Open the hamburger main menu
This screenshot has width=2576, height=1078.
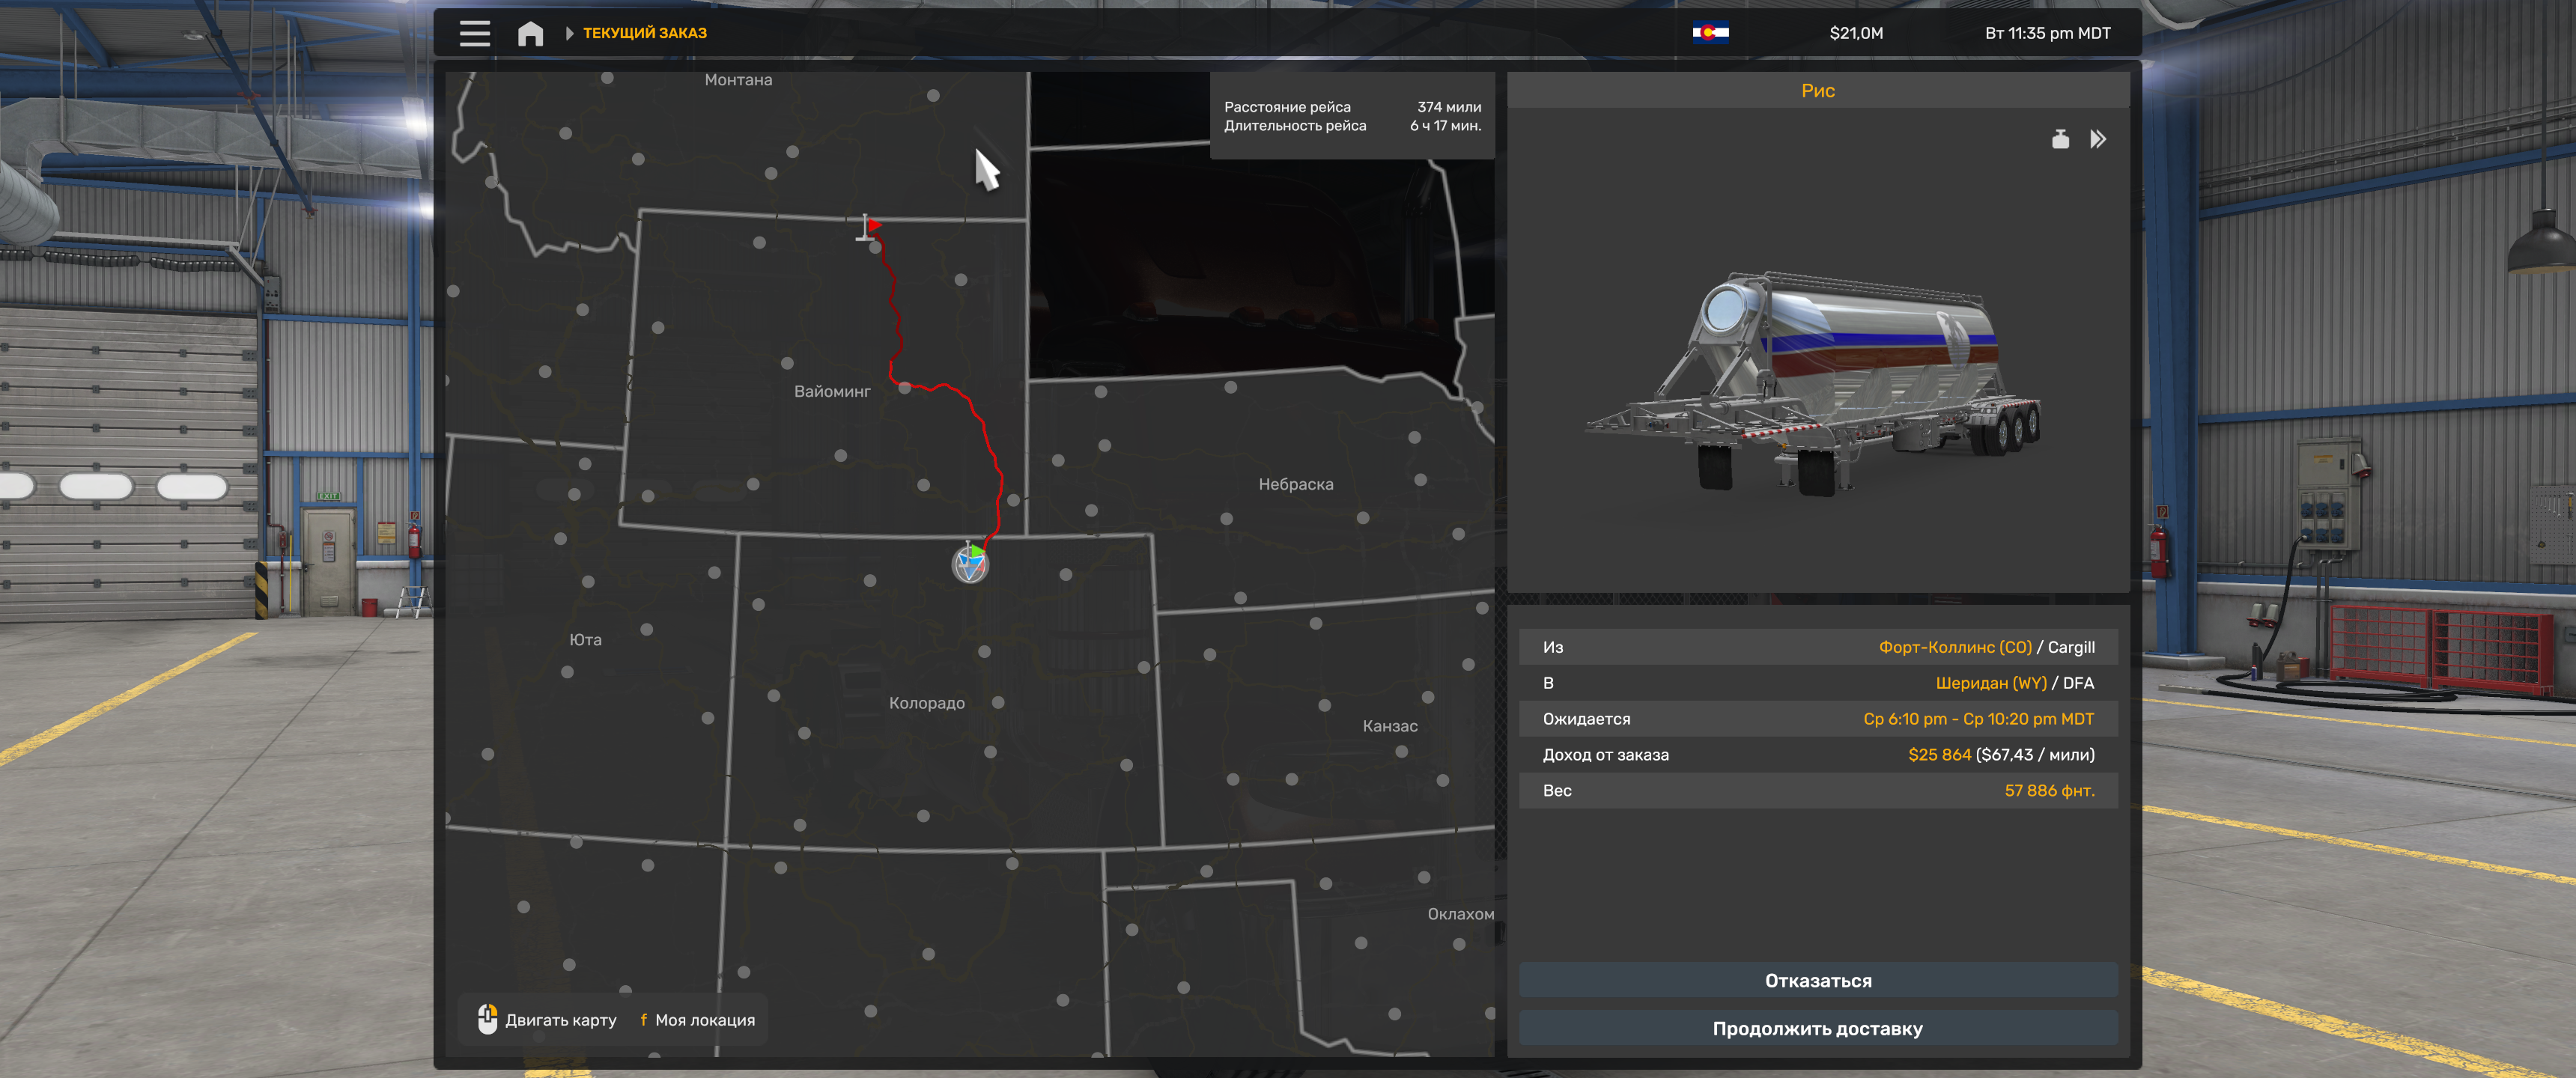click(475, 33)
